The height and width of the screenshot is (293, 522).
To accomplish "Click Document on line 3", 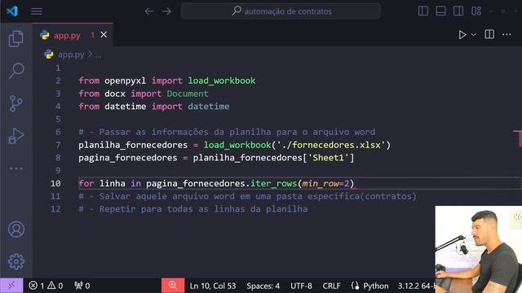I will tap(188, 94).
